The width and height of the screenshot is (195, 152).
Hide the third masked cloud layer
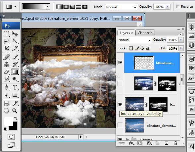click(120, 104)
